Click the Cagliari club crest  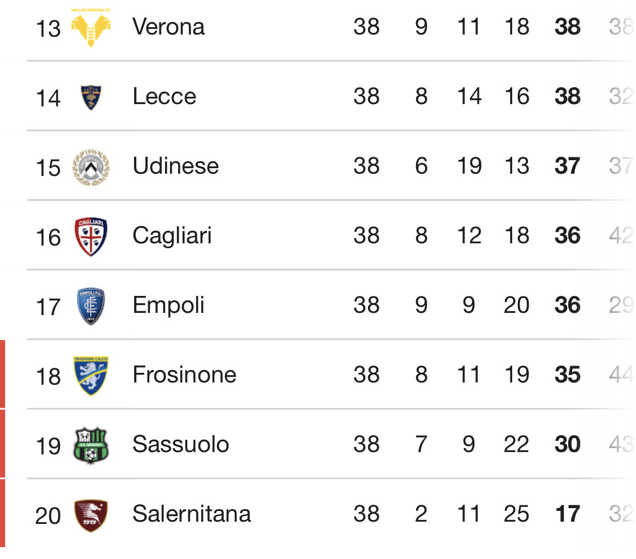(x=91, y=236)
